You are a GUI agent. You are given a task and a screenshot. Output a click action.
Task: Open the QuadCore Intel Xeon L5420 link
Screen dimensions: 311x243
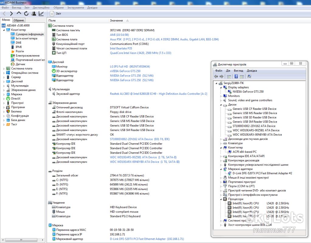pyautogui.click(x=141, y=53)
